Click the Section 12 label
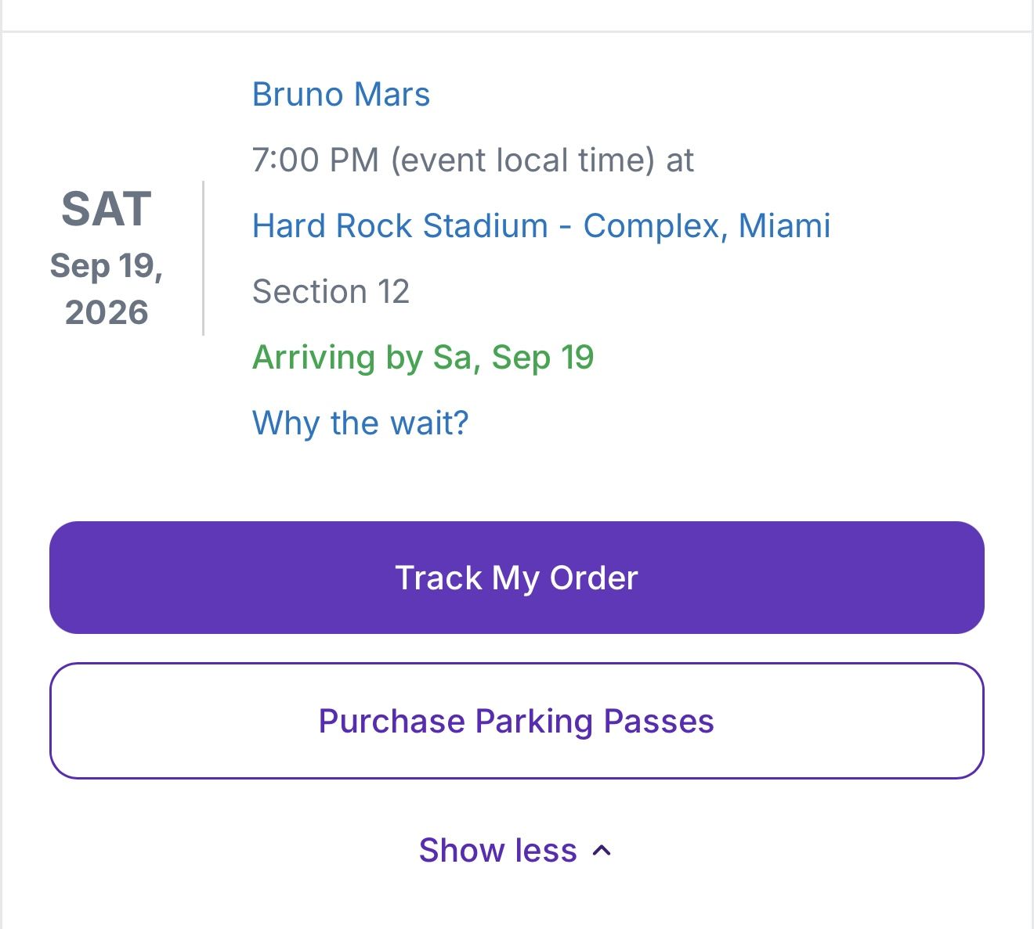 pos(331,292)
